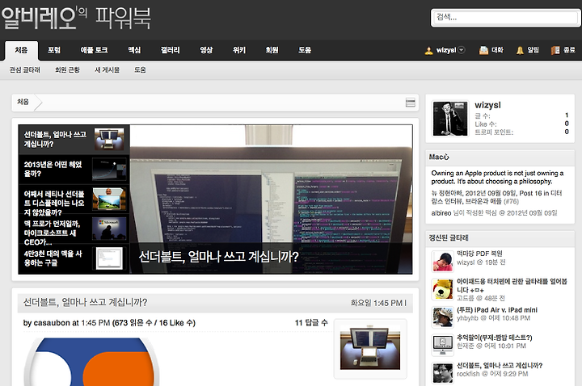The width and height of the screenshot is (582, 386).
Task: Open the 애플 토크 tab
Action: (94, 50)
